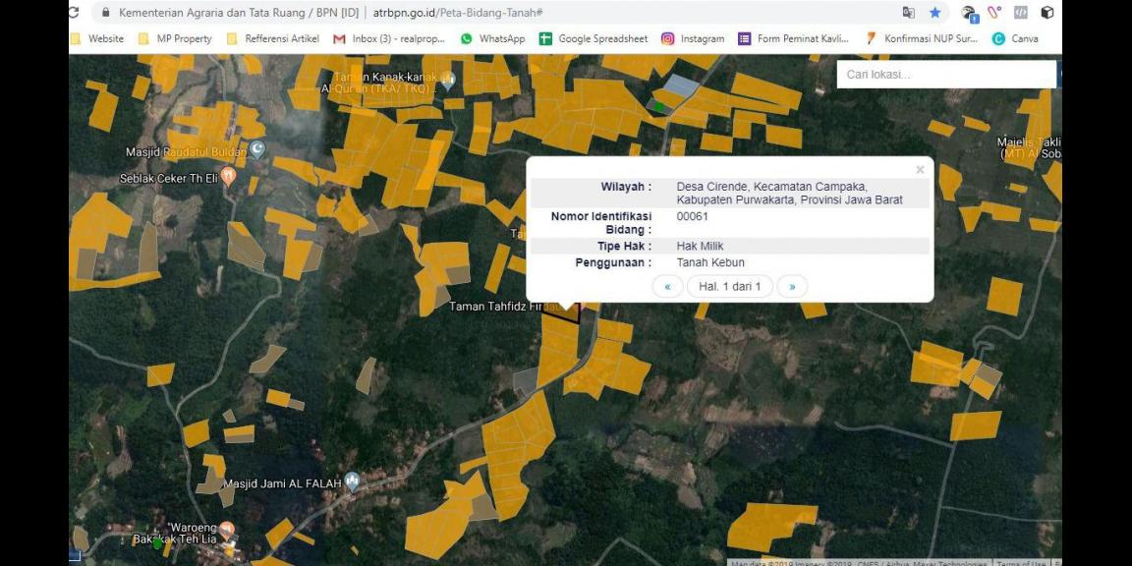Click the Seblak Ceker Th Eli restaurant marker
This screenshot has height=566, width=1132.
pyautogui.click(x=228, y=177)
